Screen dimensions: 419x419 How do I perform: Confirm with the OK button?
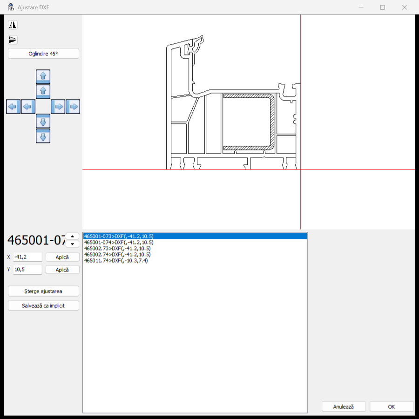point(392,407)
